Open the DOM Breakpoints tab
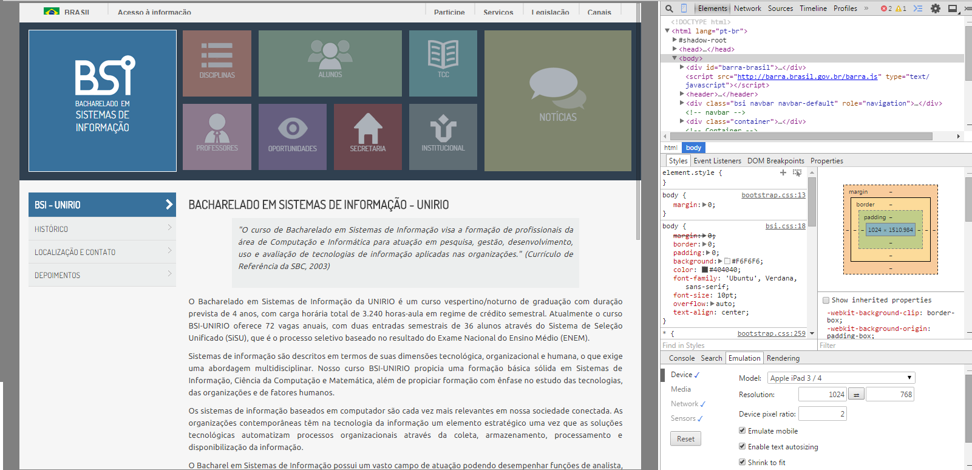This screenshot has width=972, height=470. pos(776,161)
